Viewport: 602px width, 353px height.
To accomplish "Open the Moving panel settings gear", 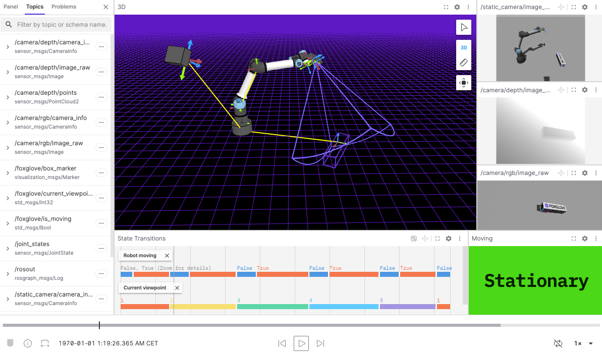I will pos(585,239).
